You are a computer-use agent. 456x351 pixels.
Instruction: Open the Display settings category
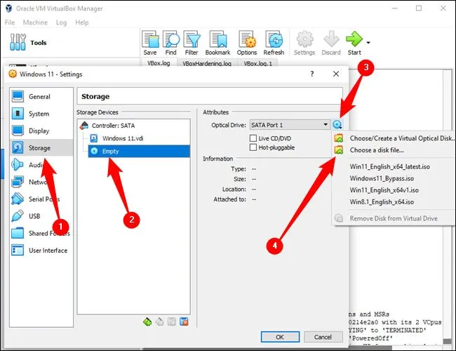coord(39,131)
